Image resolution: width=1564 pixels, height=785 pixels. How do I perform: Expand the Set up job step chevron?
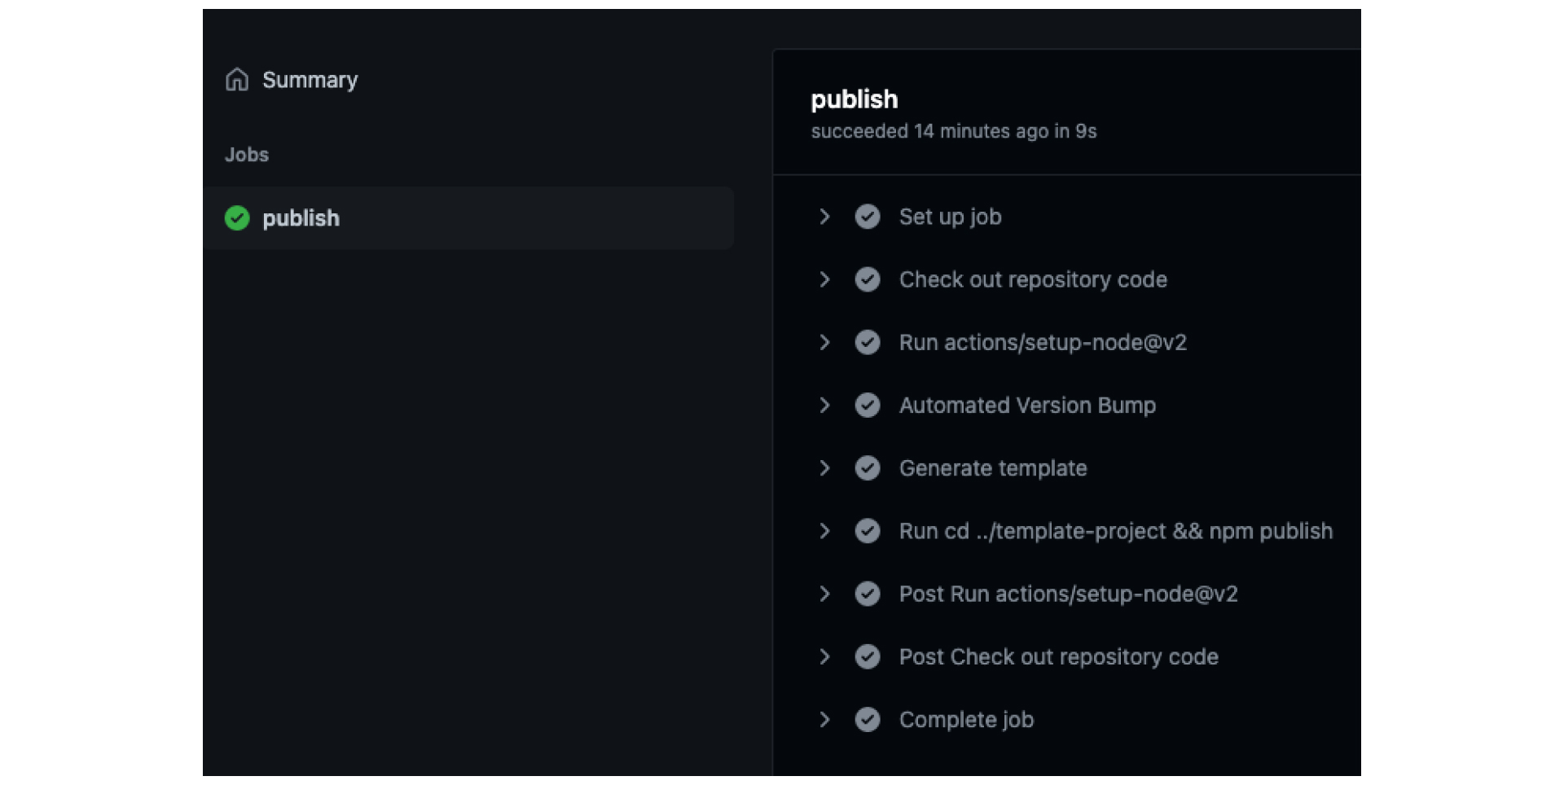click(x=824, y=217)
